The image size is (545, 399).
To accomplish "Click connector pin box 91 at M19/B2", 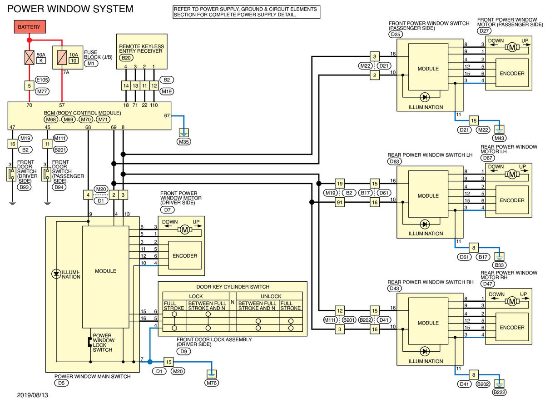I will [x=339, y=201].
